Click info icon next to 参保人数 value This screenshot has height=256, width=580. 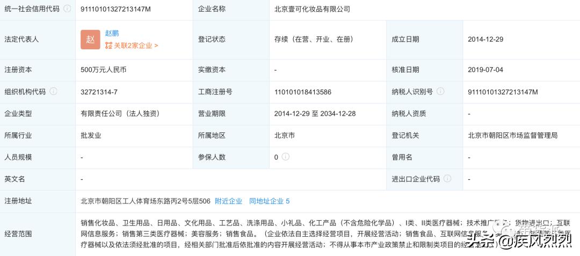pos(285,157)
